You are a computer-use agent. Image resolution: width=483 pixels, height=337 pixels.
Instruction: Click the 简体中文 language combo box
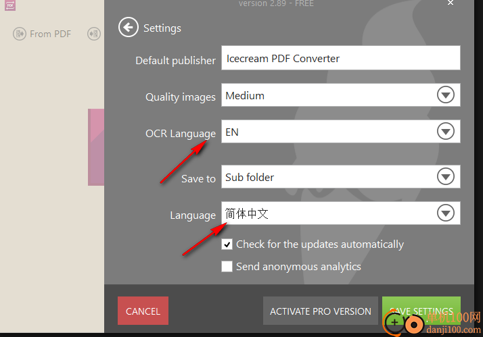341,213
